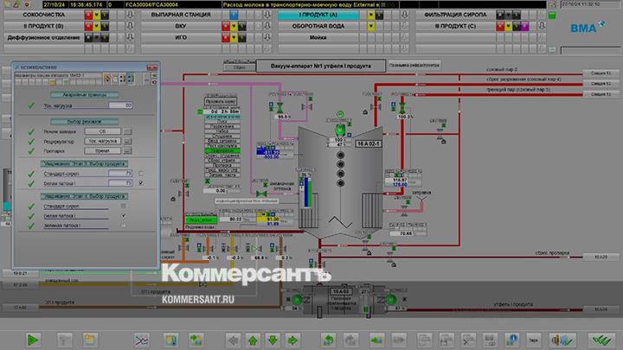Open selector button next to Пропарка
Viewport: 623px width, 350px height.
coord(126,150)
